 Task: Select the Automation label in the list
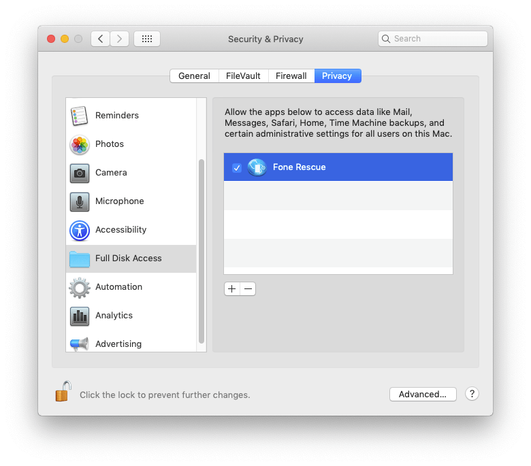tap(118, 286)
